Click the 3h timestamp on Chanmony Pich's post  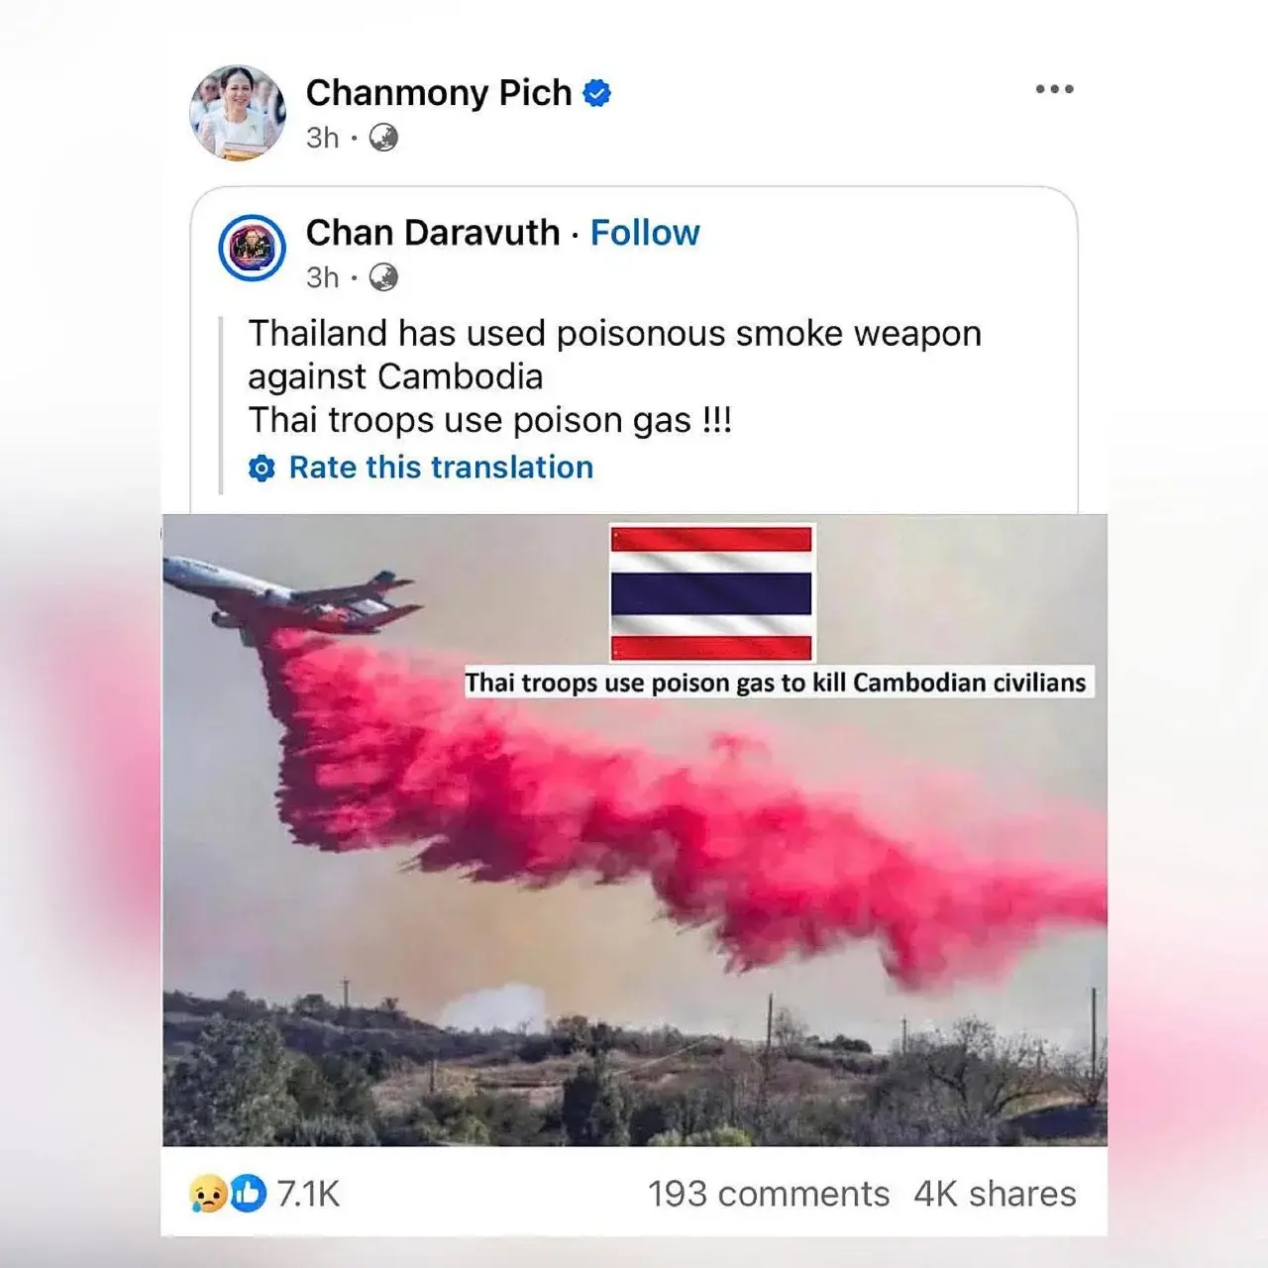(322, 138)
